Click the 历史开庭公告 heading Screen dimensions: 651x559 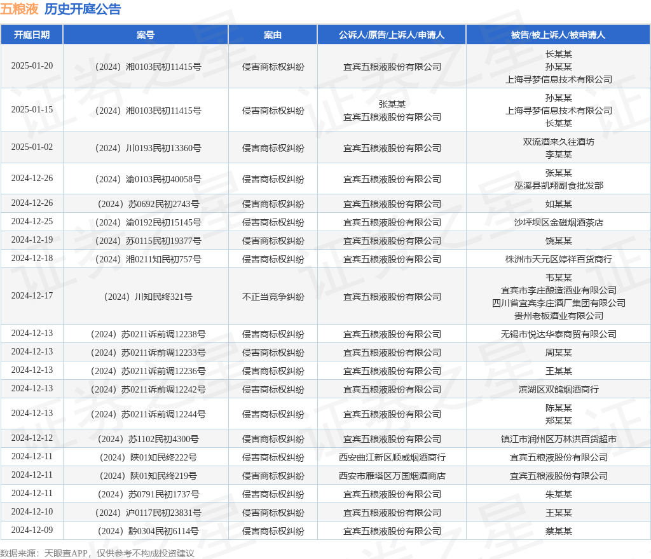[x=83, y=9]
